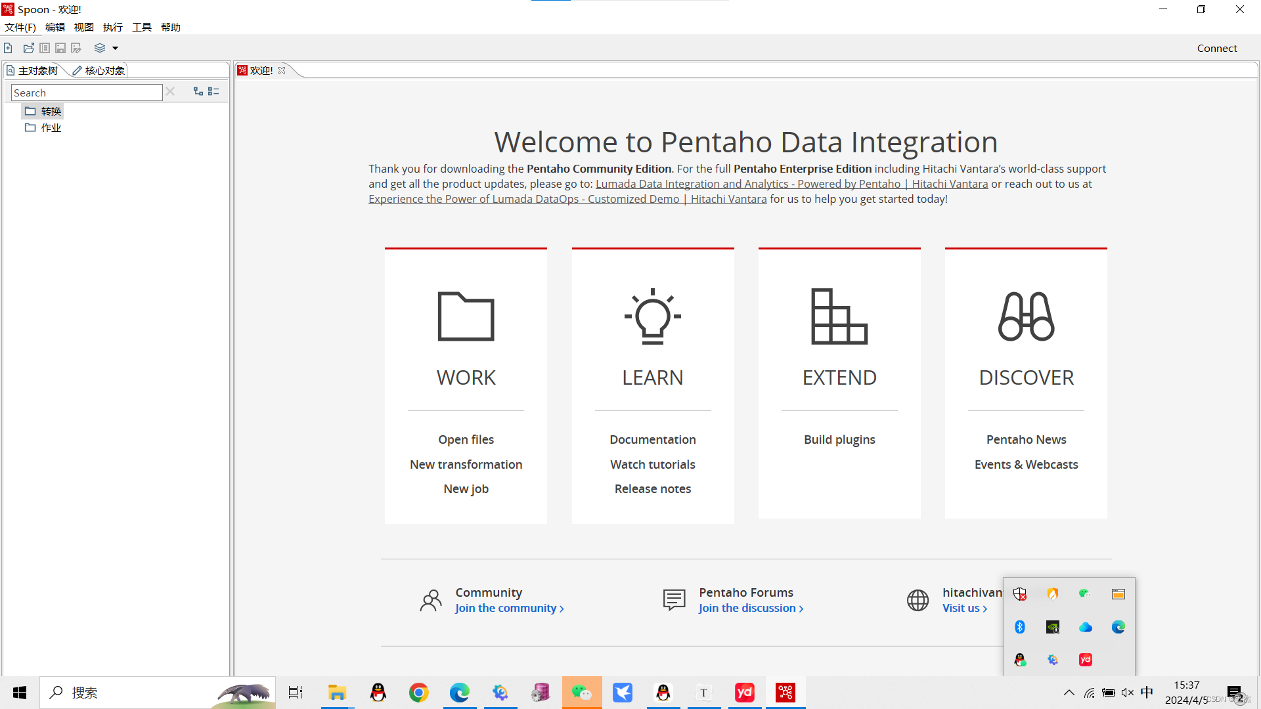The width and height of the screenshot is (1261, 709).
Task: Select the 欢迎! welcome tab
Action: click(261, 70)
